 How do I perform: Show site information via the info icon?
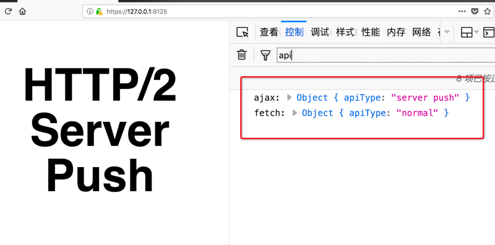point(90,11)
